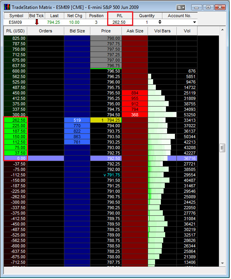Click bid size cell 822

(77, 132)
